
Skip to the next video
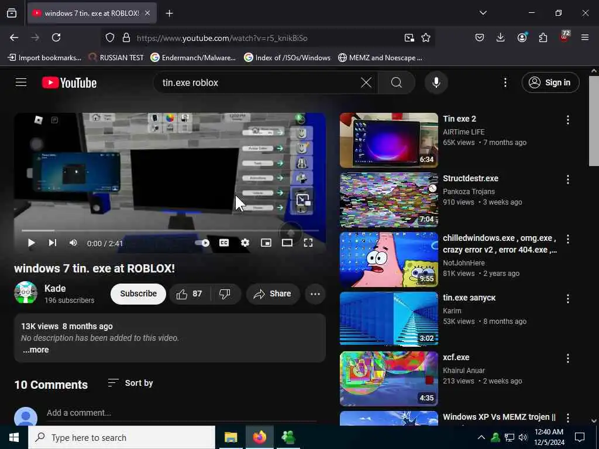coord(52,243)
